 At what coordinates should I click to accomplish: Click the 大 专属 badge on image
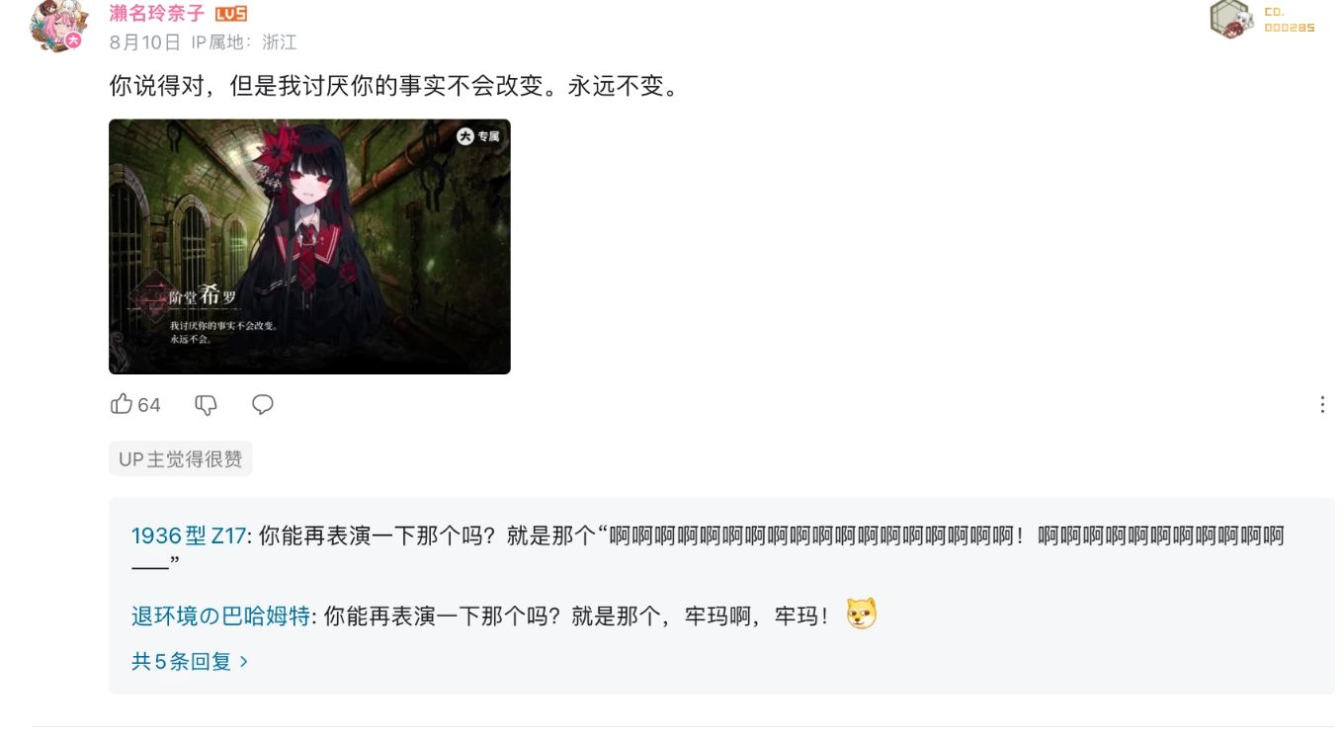click(478, 136)
